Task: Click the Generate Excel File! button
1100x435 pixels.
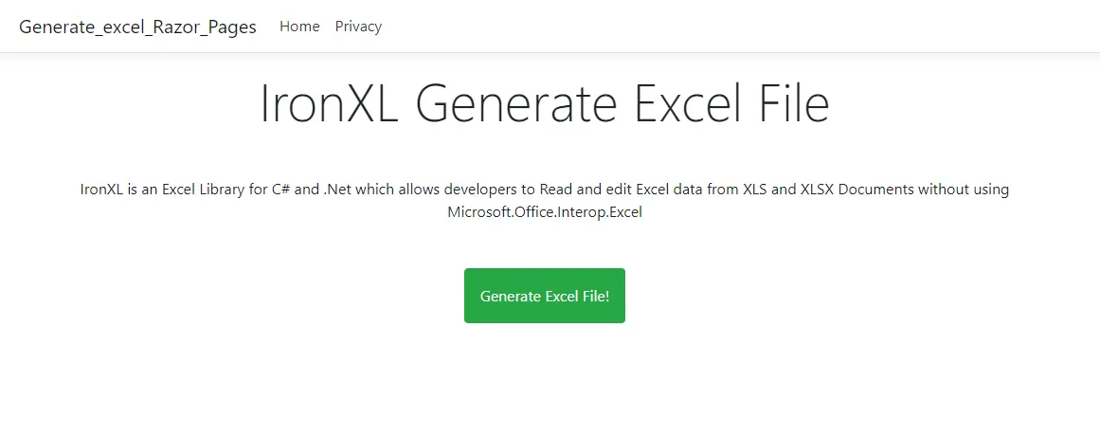Action: coord(544,296)
